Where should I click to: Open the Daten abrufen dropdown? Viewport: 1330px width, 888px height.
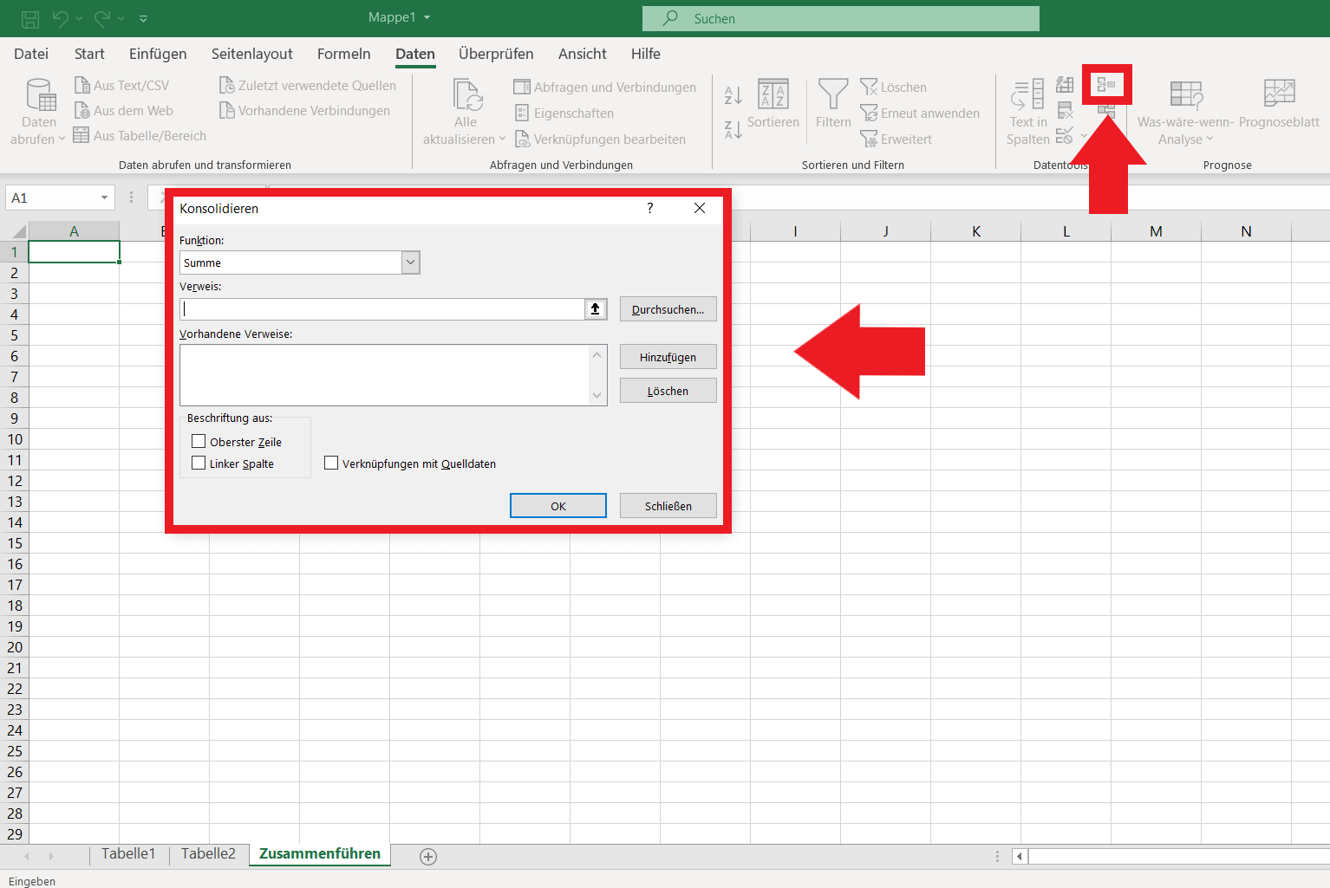point(39,112)
